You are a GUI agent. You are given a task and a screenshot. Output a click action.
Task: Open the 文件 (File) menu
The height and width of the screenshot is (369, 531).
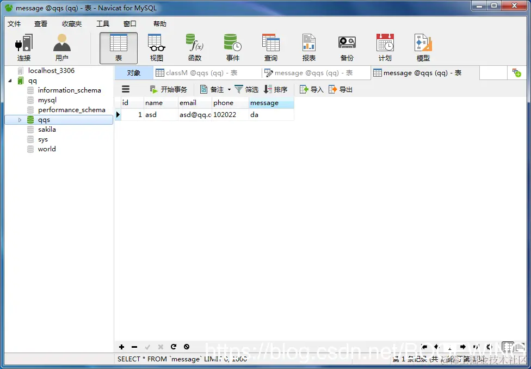14,24
